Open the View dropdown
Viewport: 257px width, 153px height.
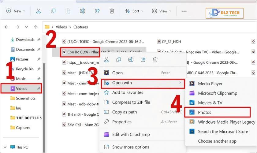(x=162, y=11)
